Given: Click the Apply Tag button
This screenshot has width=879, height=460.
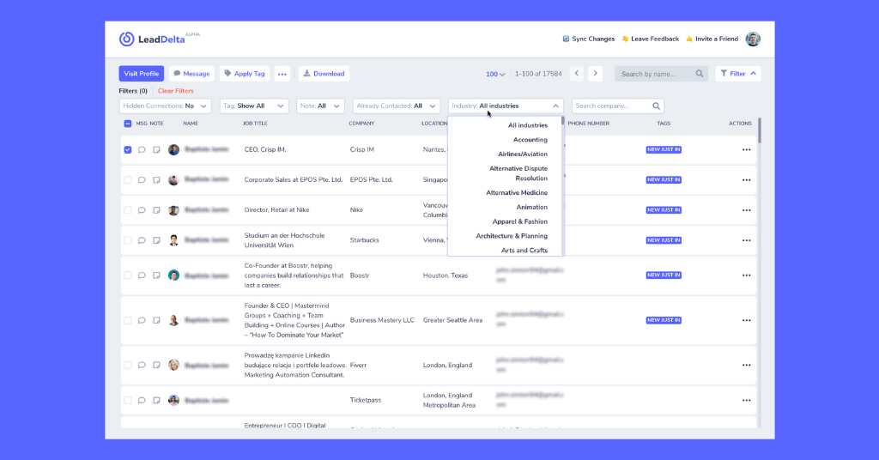Looking at the screenshot, I should [245, 74].
